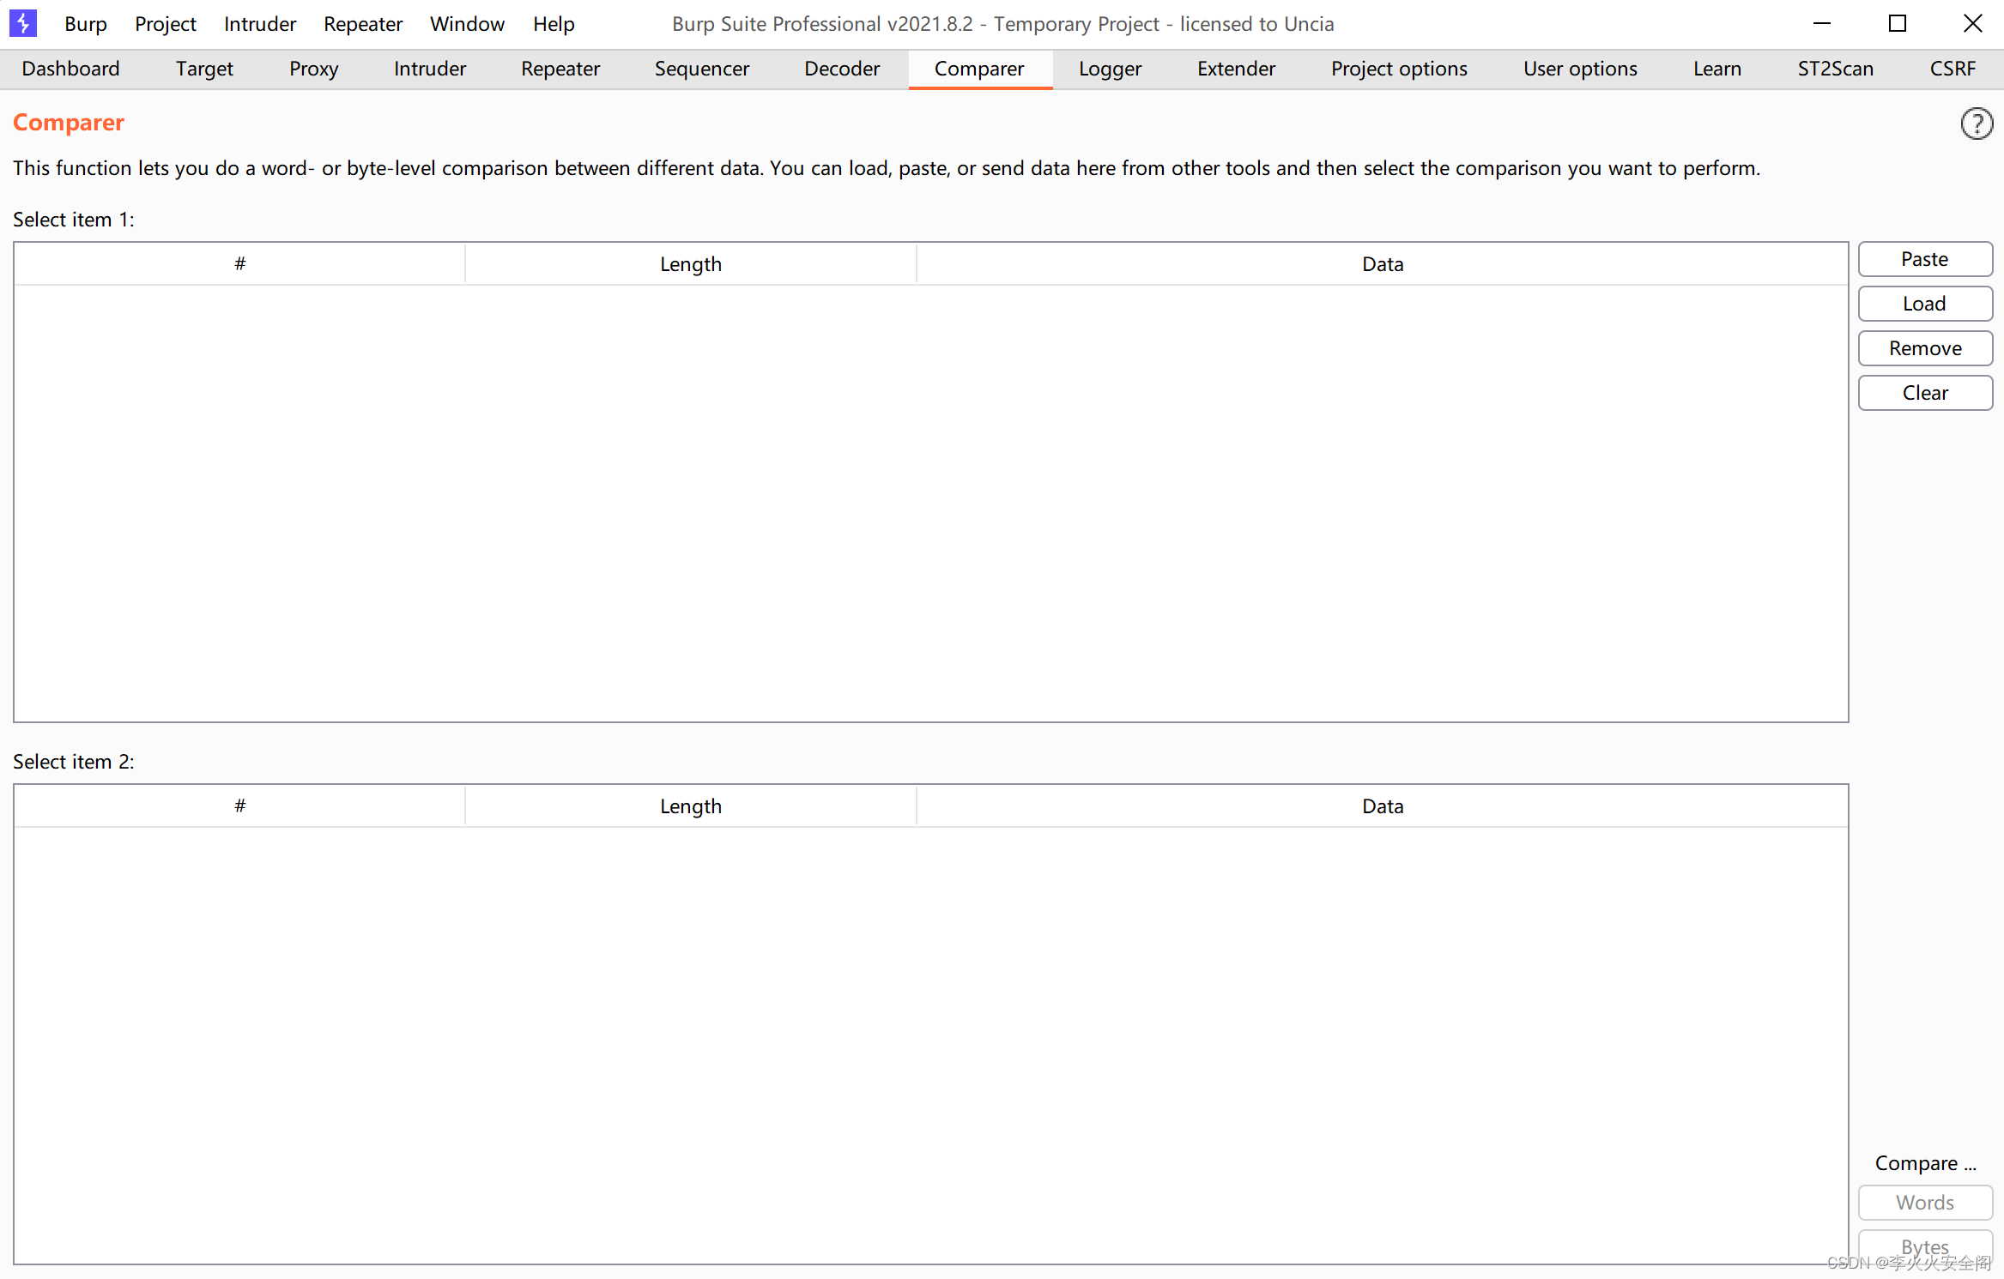The height and width of the screenshot is (1279, 2004).
Task: Sort item 1 table by Data column
Action: 1383,264
